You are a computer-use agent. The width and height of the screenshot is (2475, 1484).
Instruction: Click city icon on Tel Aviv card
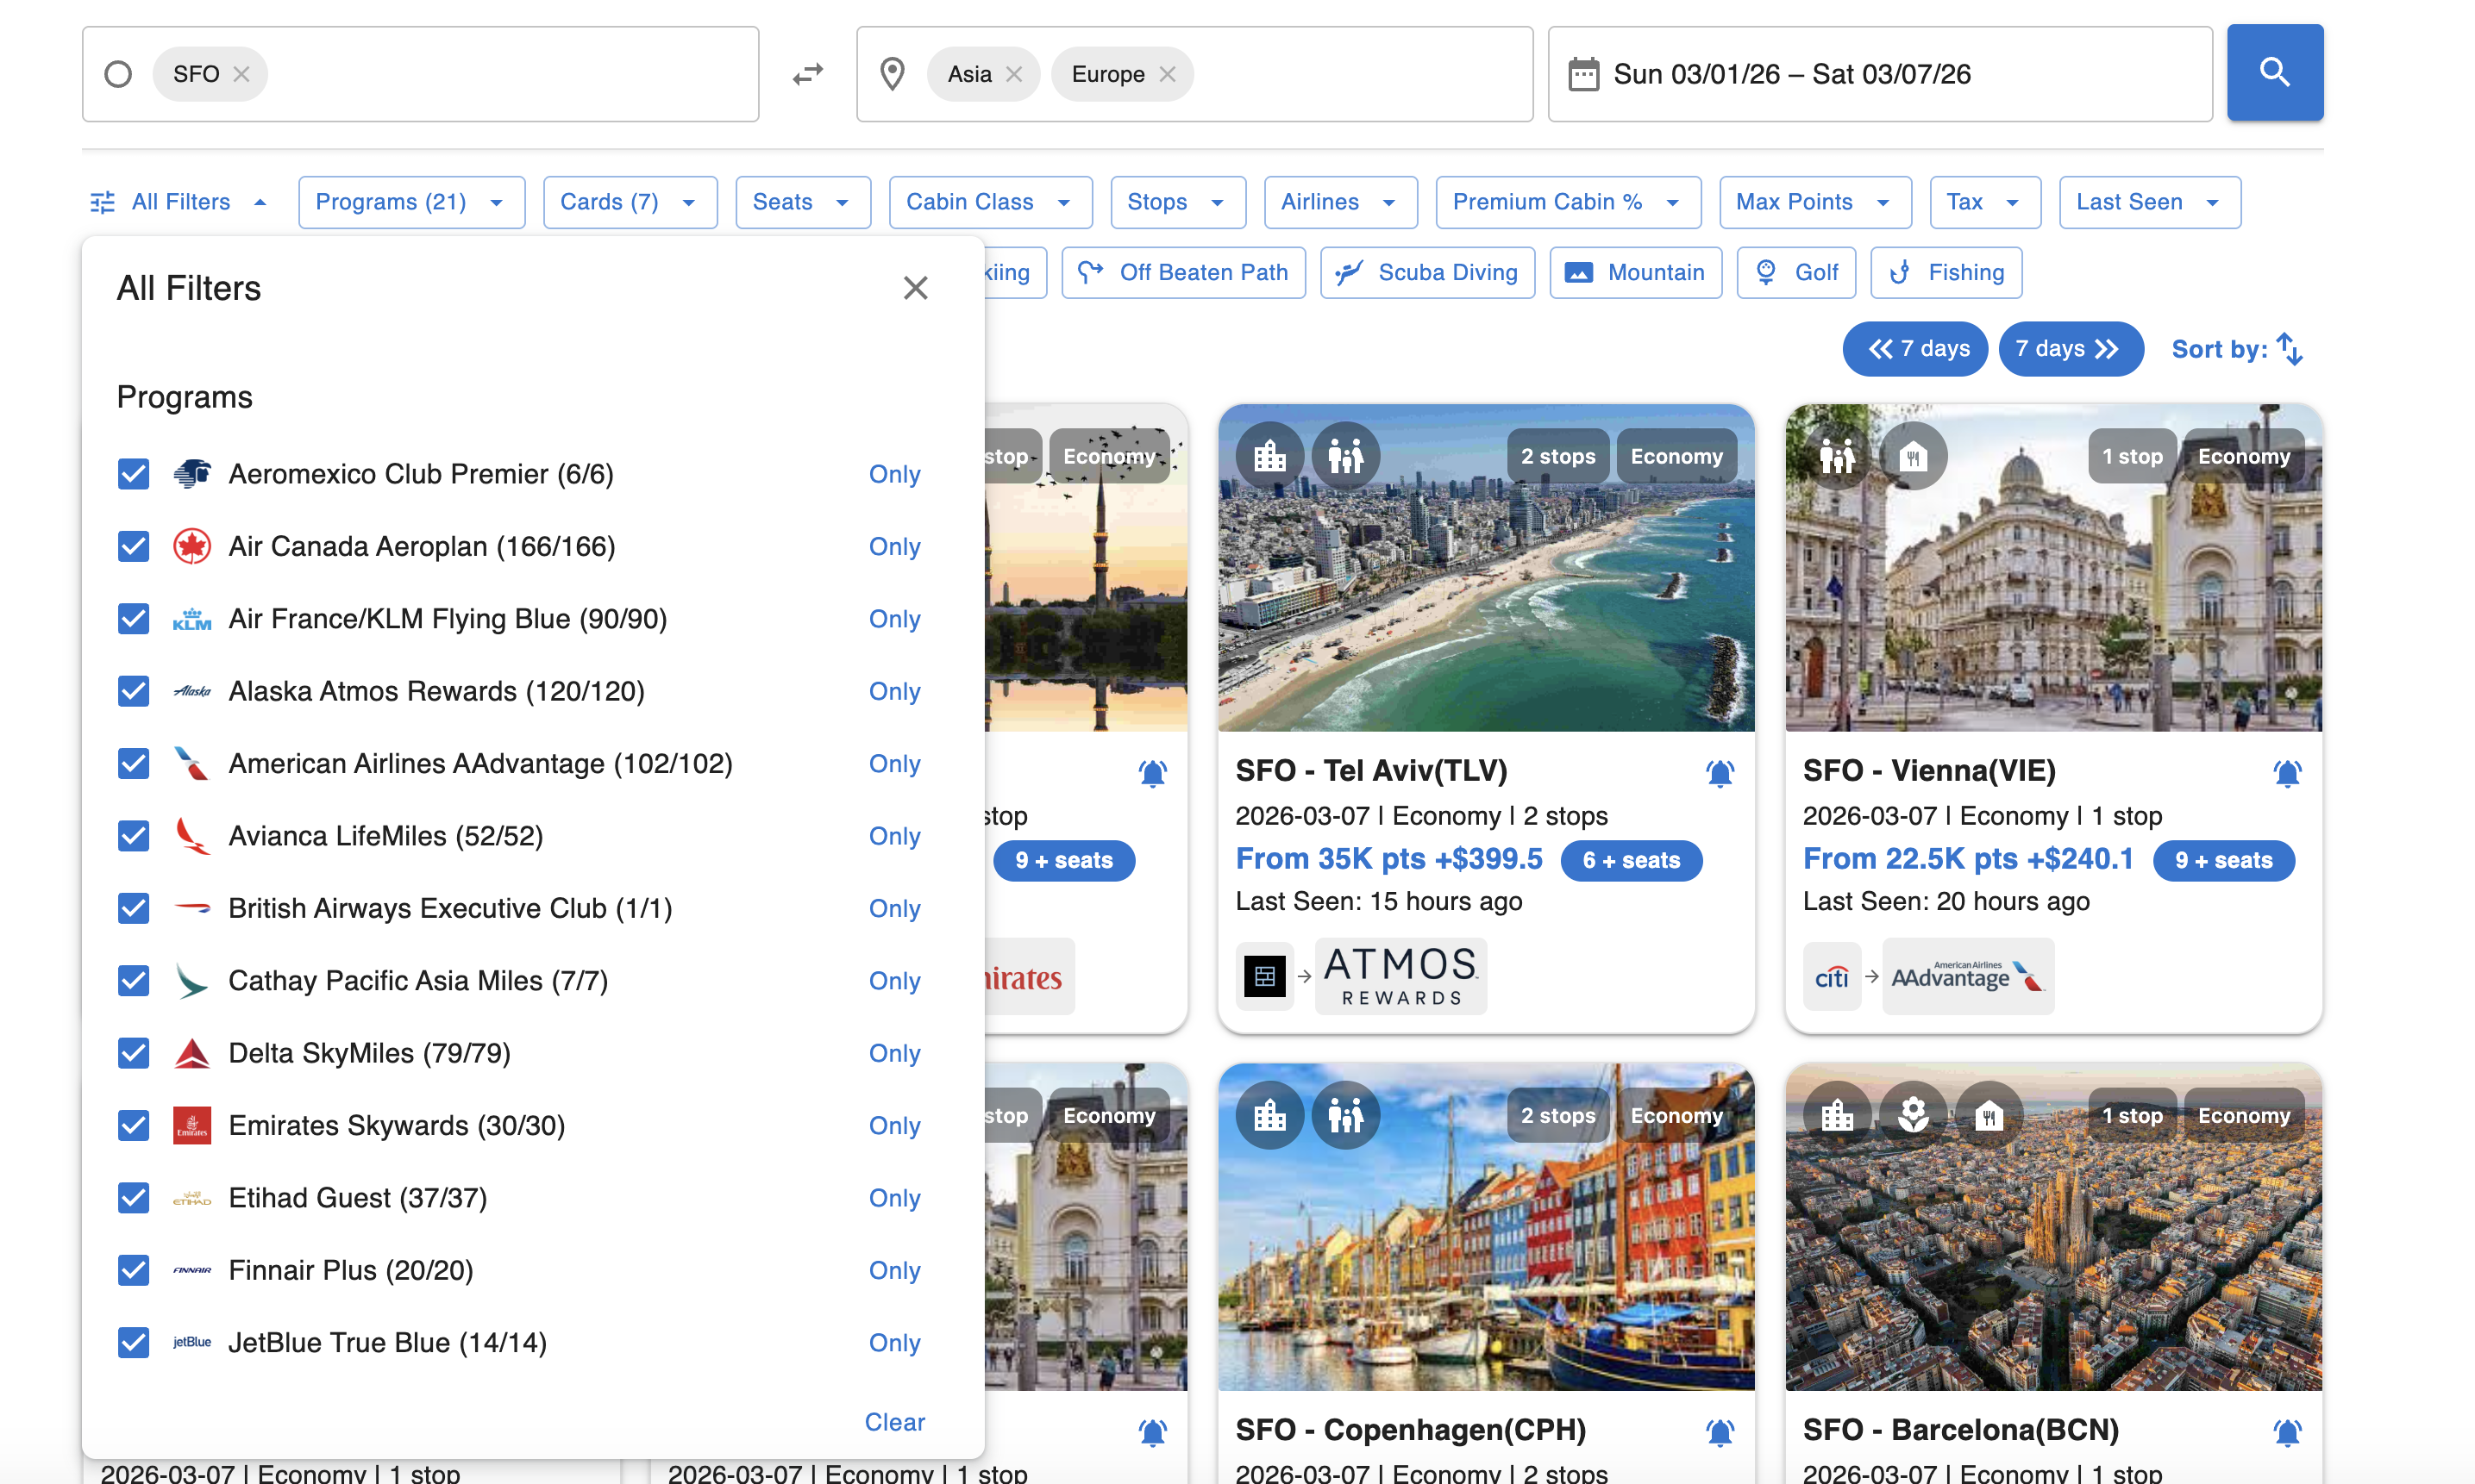[1269, 456]
